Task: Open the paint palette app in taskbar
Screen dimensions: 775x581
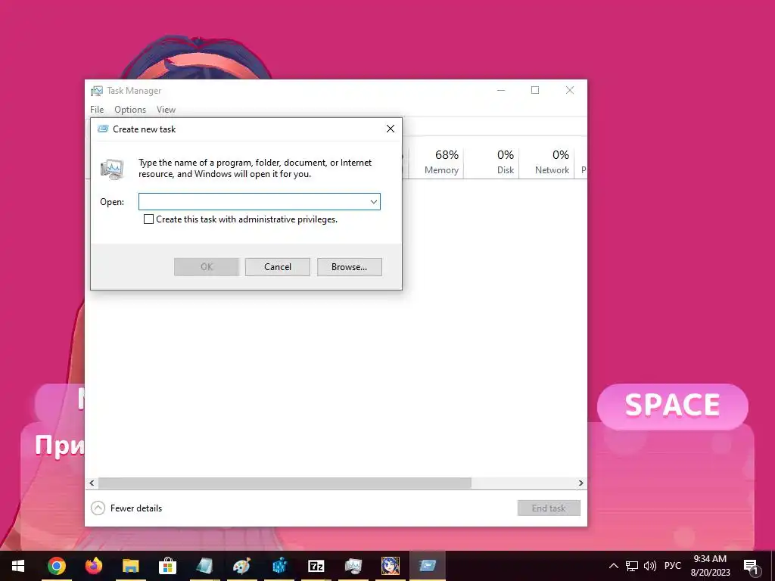Action: point(241,566)
